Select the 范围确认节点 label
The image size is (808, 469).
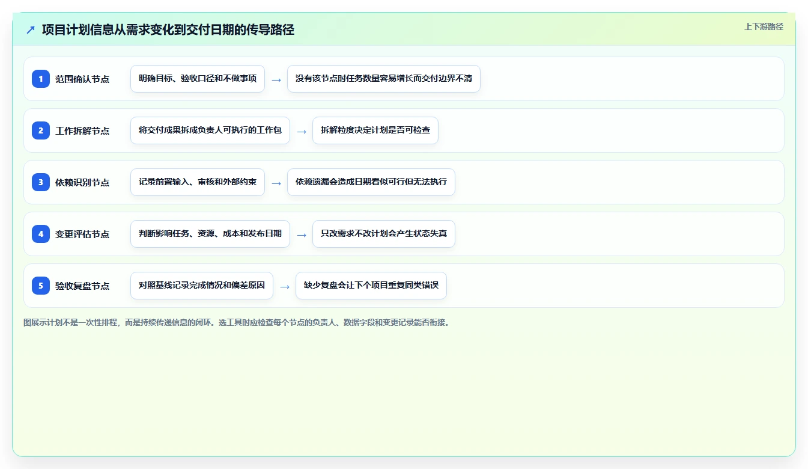point(82,79)
